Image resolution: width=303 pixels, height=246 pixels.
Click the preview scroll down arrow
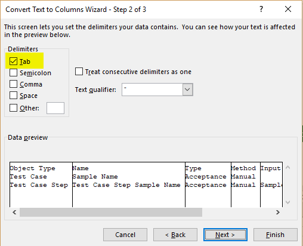(287, 202)
